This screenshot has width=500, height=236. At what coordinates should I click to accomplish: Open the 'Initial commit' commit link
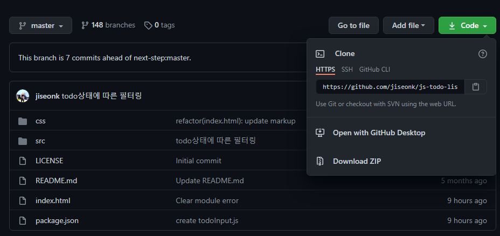(198, 161)
